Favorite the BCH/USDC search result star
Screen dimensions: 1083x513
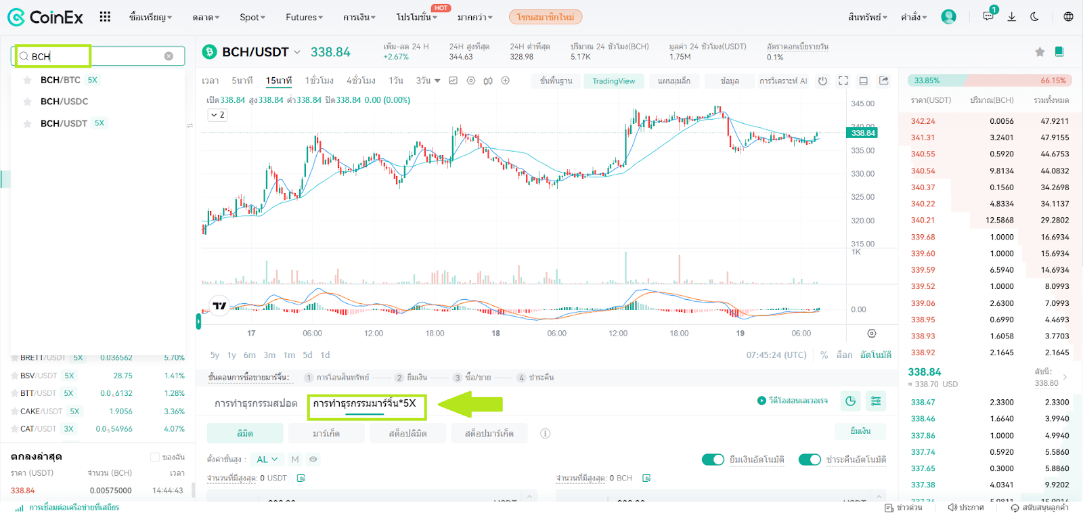(x=28, y=102)
